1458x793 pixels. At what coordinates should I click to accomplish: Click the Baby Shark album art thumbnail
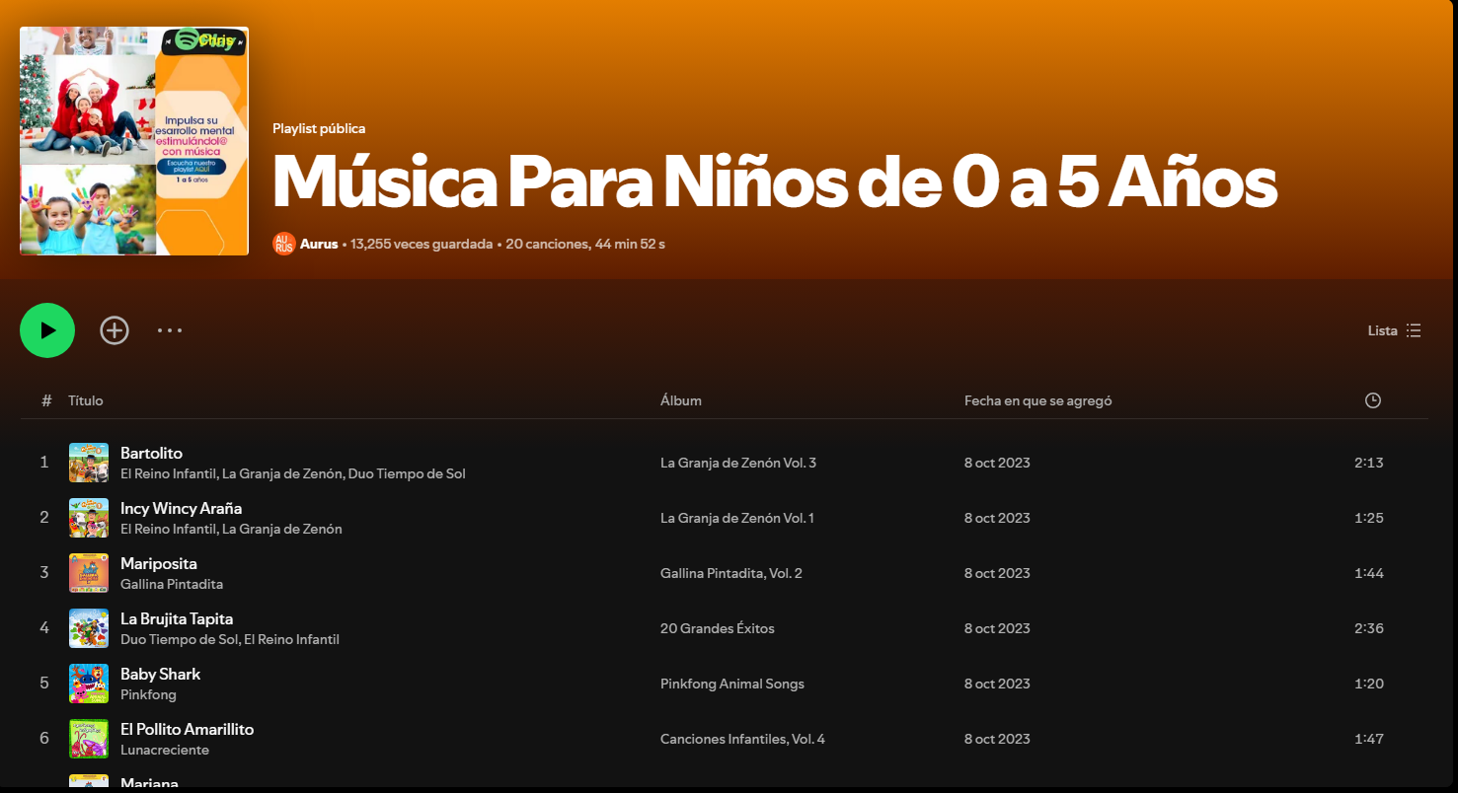tap(89, 684)
